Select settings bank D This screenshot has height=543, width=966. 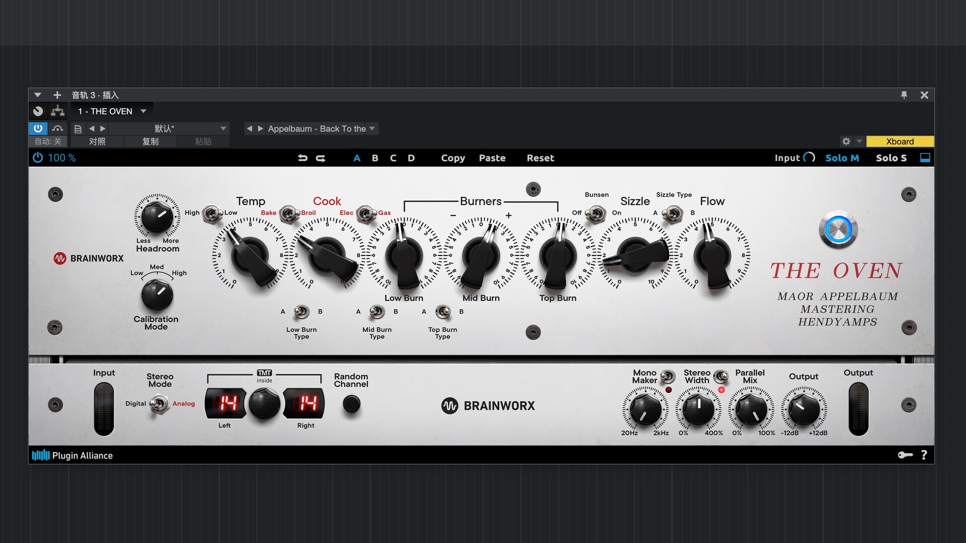411,158
